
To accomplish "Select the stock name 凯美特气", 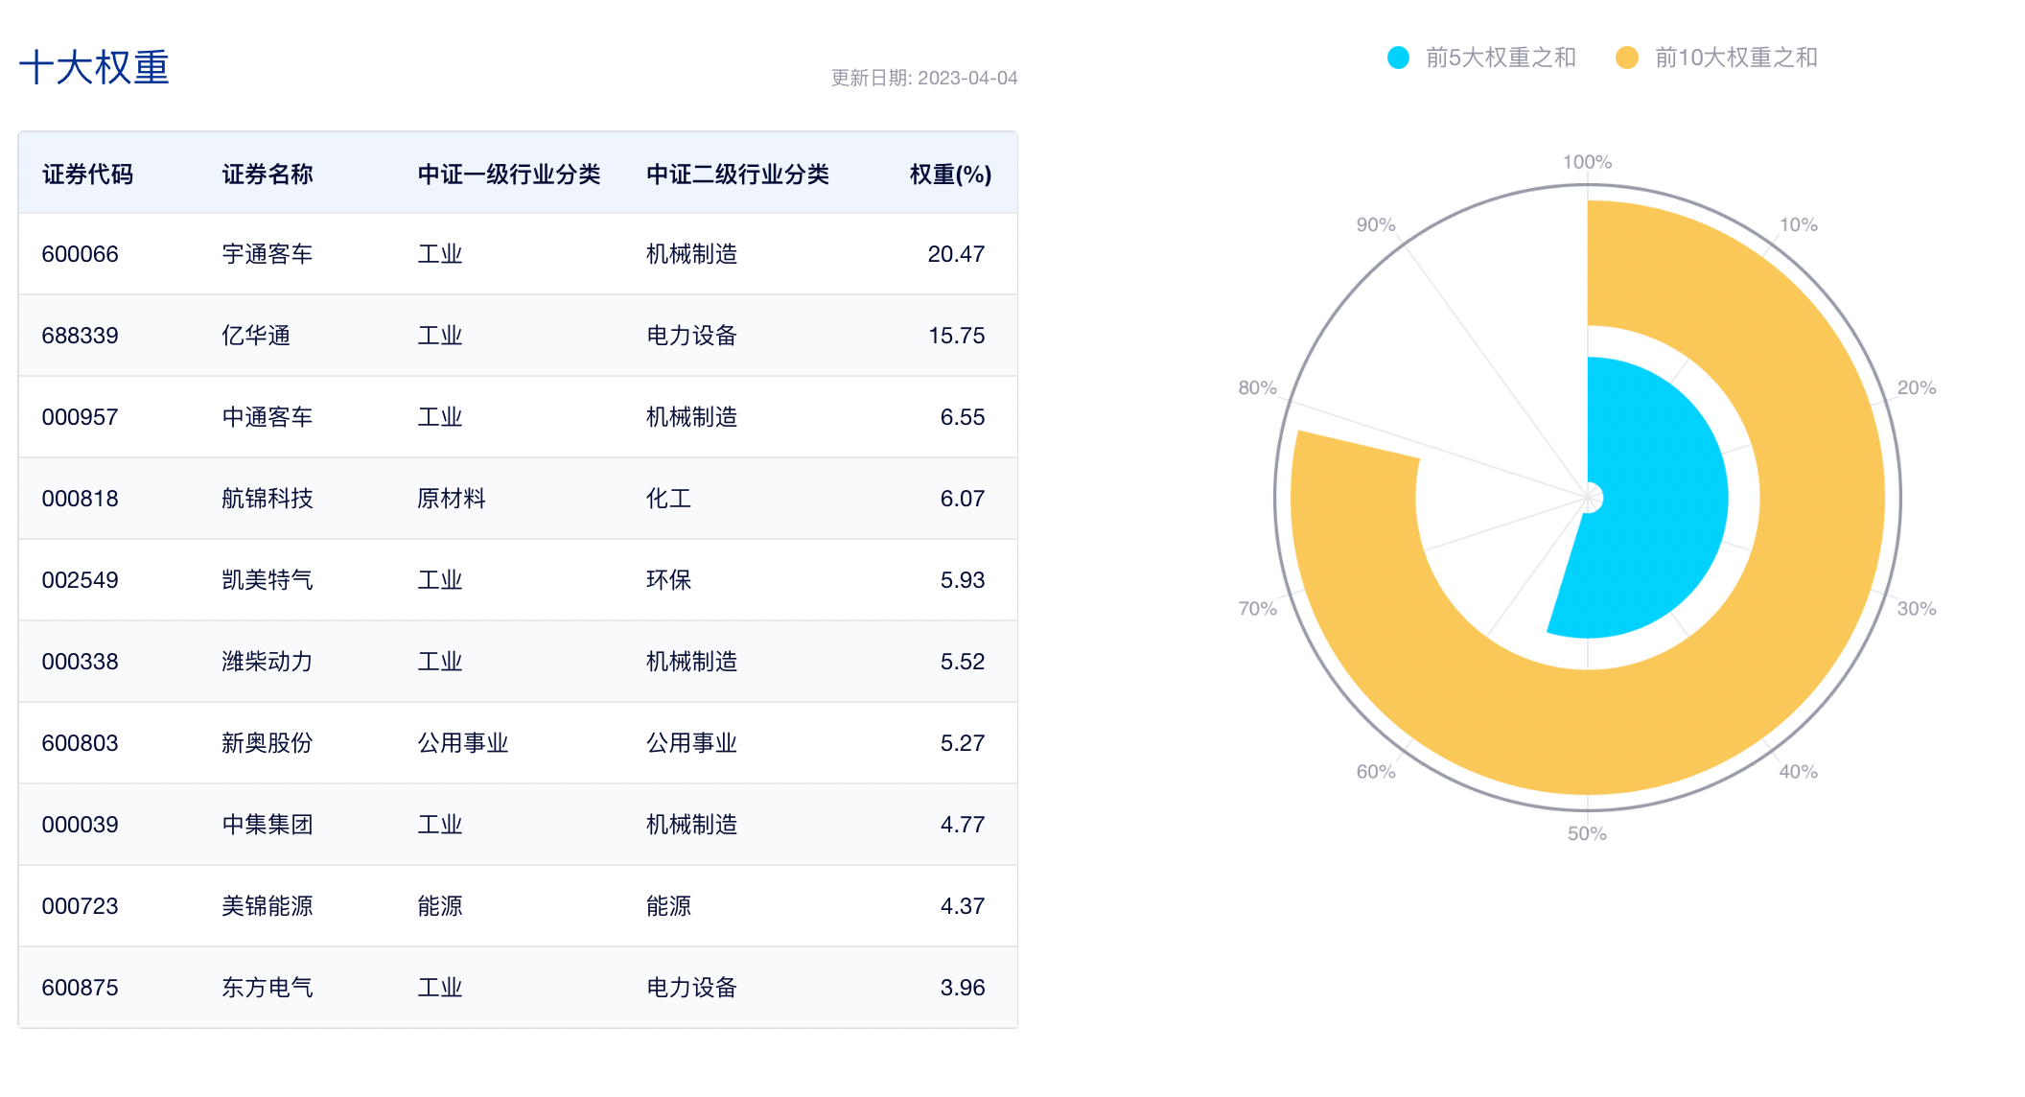I will click(268, 580).
